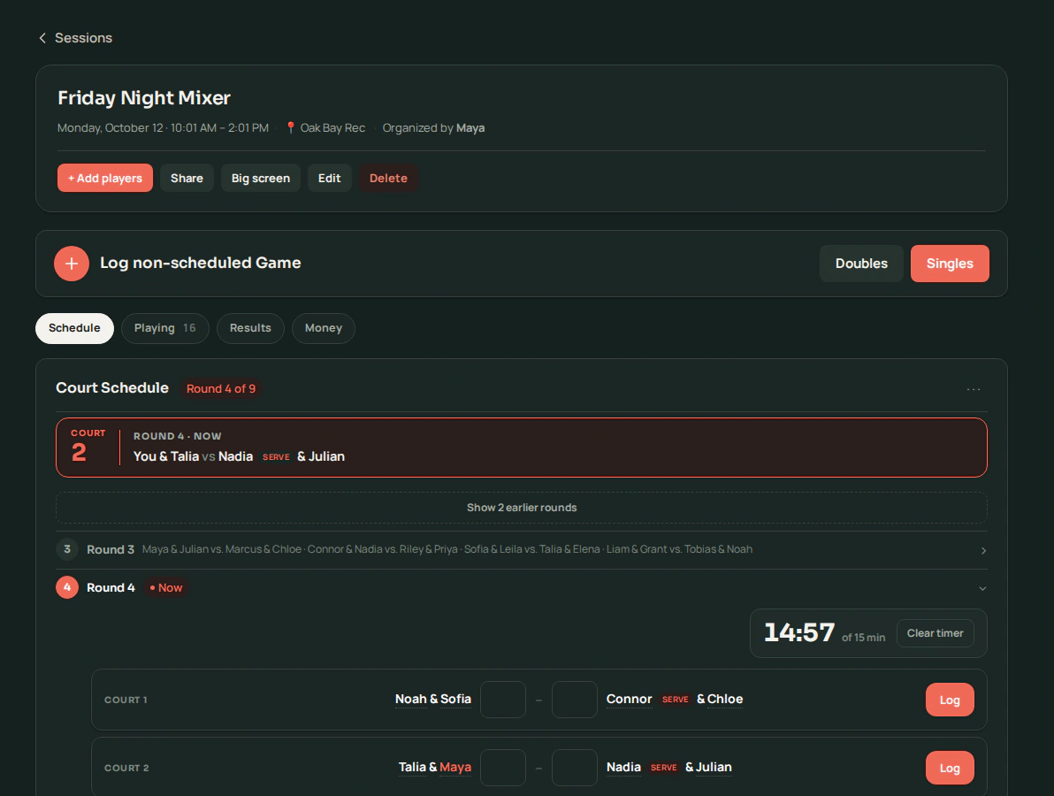Edit the Friday Night Mixer session
1054x796 pixels.
(329, 178)
